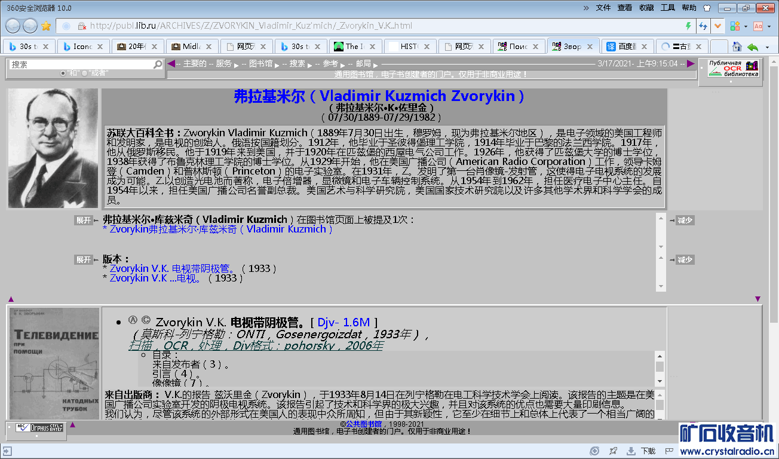This screenshot has width=779, height=459.
Task: Click the blue refresh/compatibility icon in the address bar
Action: tap(703, 26)
